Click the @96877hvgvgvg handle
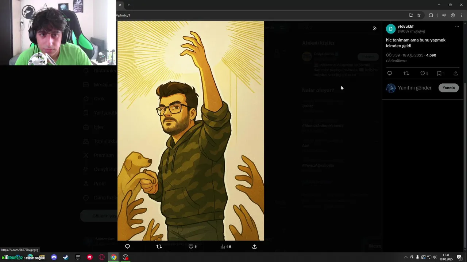Viewport: 467px width, 262px height. click(411, 31)
